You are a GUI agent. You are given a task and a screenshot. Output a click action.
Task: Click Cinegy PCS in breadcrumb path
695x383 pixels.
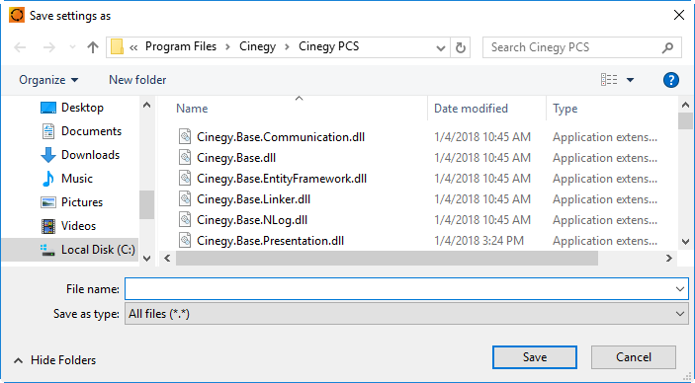point(329,46)
